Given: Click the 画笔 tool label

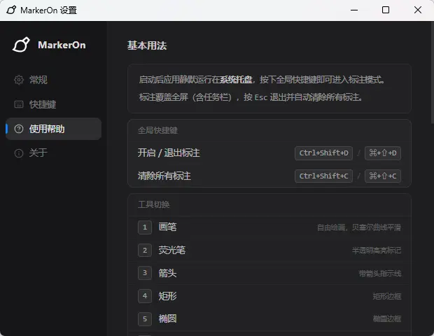Looking at the screenshot, I should tap(167, 227).
